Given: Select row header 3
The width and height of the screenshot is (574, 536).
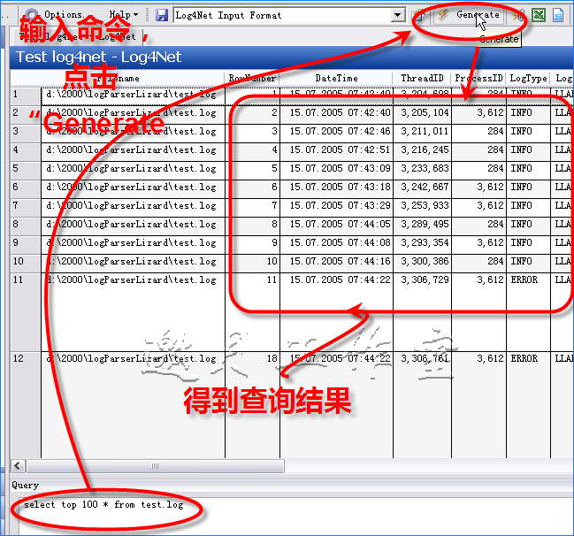Looking at the screenshot, I should point(26,132).
